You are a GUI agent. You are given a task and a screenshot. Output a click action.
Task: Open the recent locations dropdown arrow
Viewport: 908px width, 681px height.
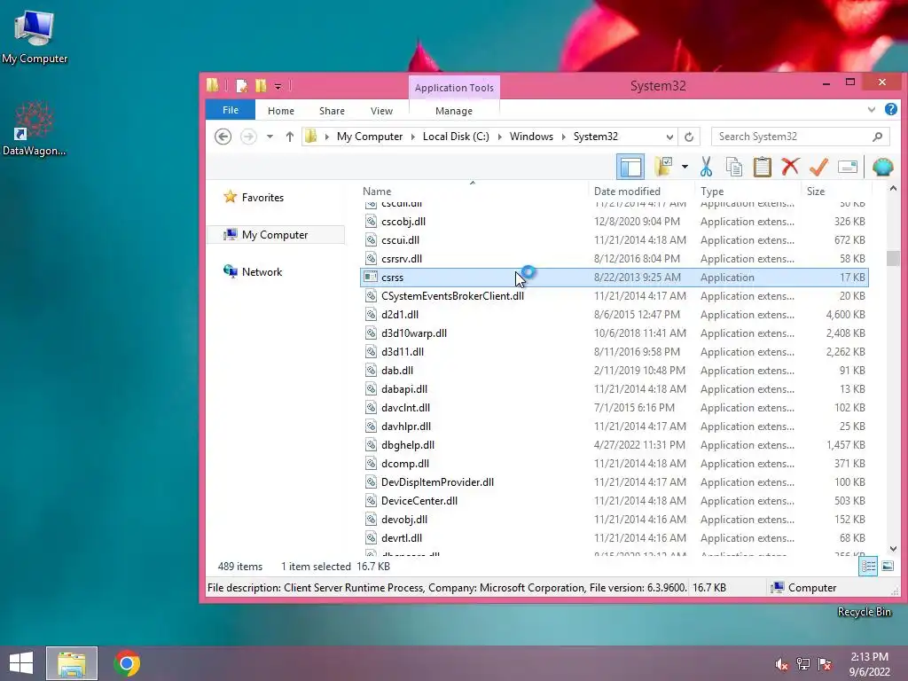[270, 137]
